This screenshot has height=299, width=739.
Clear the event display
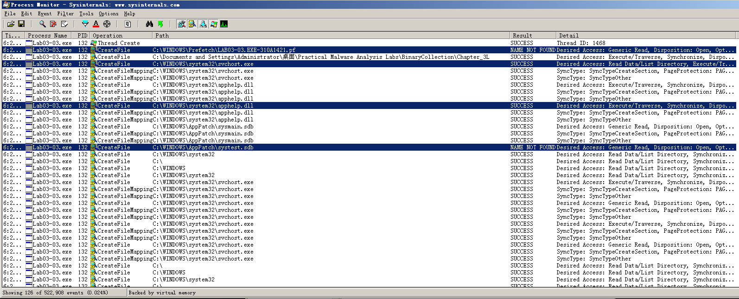click(x=64, y=24)
